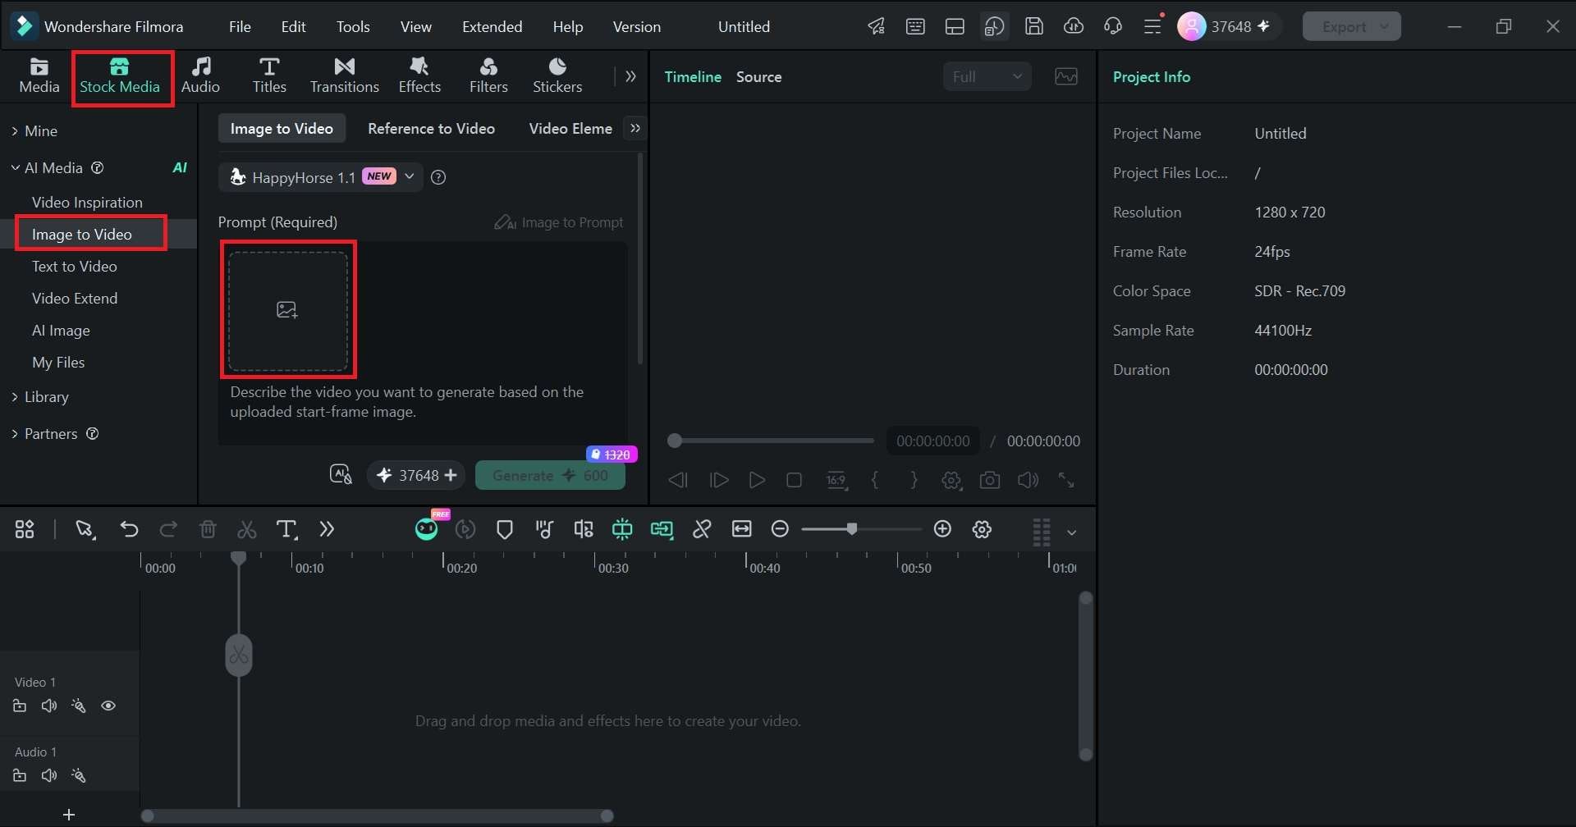Click the split scissors icon
This screenshot has height=827, width=1576.
click(246, 529)
